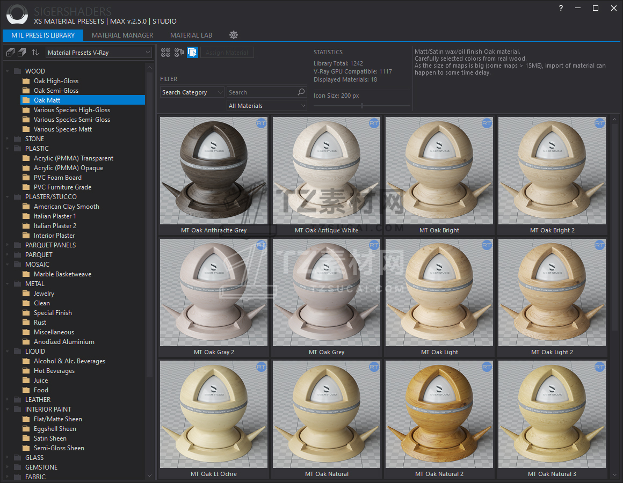Expand the STONE category arrow
The height and width of the screenshot is (483, 623).
pos(8,139)
